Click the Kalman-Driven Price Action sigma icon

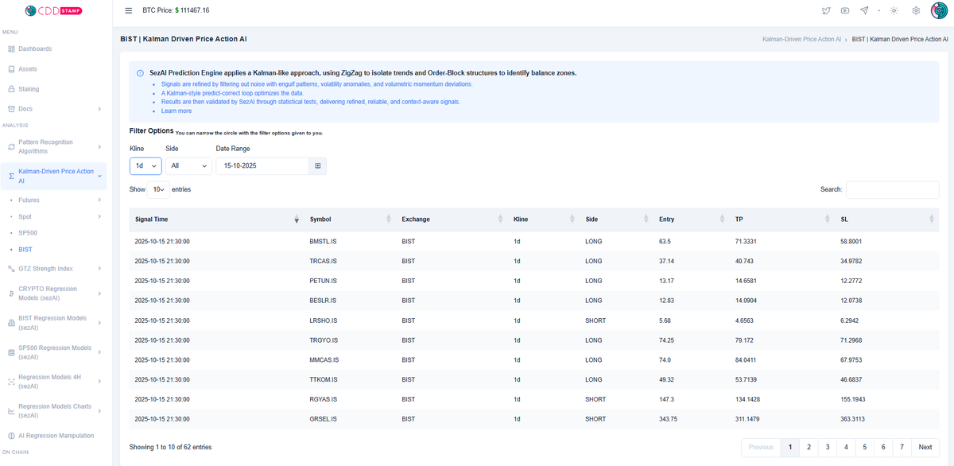pyautogui.click(x=11, y=176)
